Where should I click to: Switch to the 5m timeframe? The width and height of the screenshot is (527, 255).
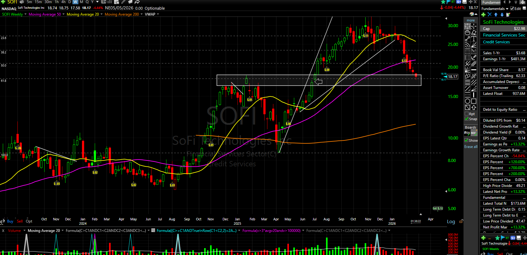pos(29,2)
